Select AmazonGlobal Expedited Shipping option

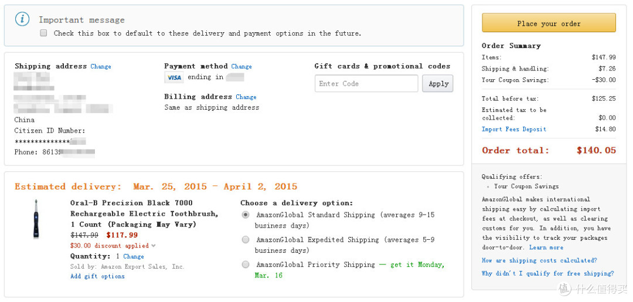(x=246, y=240)
